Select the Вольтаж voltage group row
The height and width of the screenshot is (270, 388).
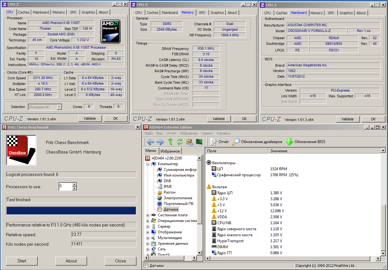(217, 187)
